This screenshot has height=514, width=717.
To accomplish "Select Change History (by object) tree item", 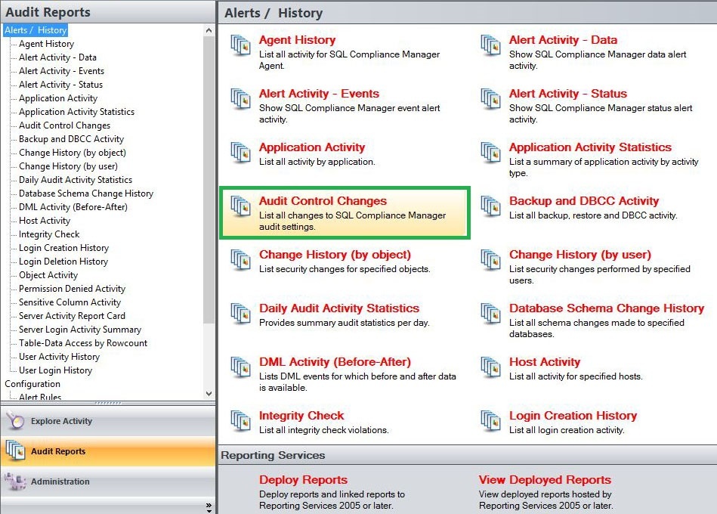I will click(x=73, y=153).
